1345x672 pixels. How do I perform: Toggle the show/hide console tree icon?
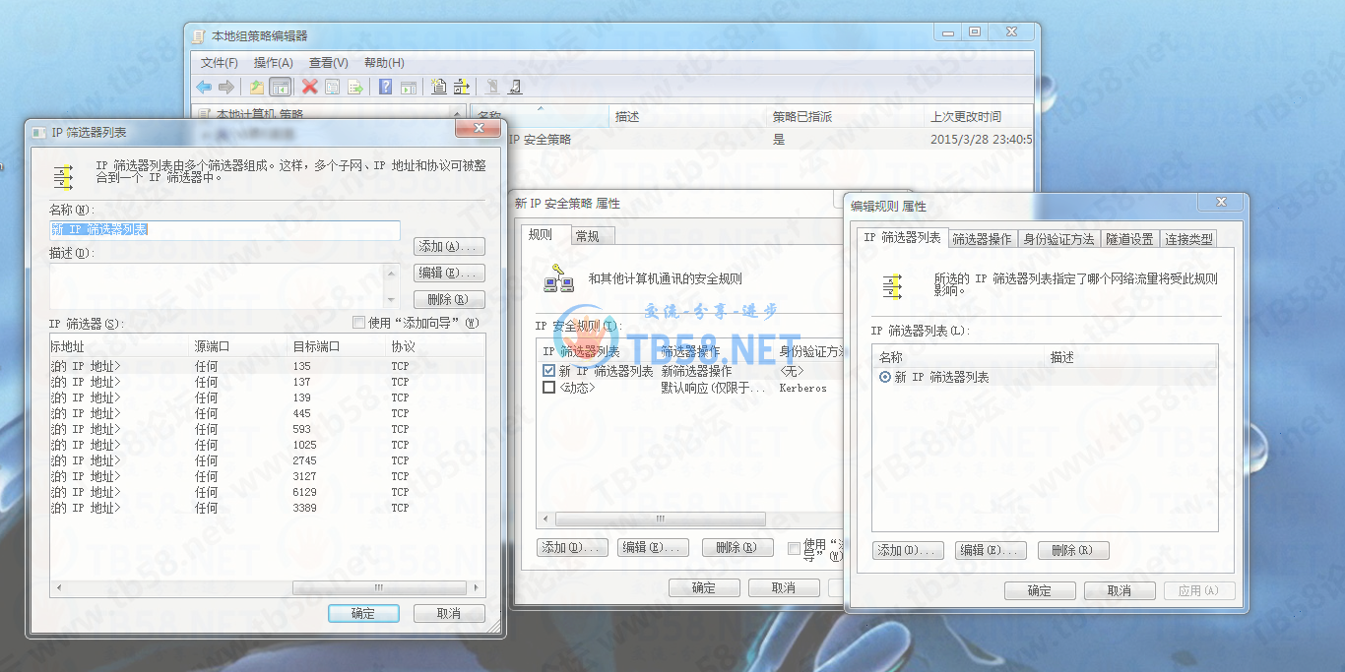(280, 87)
